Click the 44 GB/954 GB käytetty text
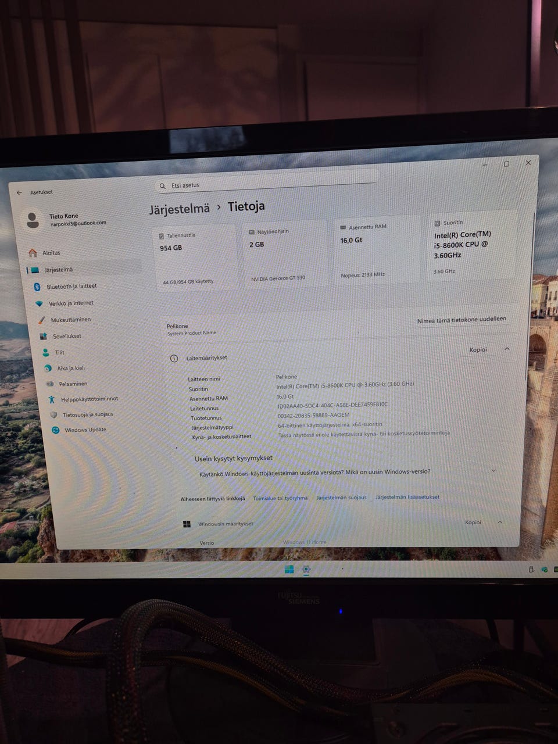The image size is (558, 744). (x=188, y=282)
